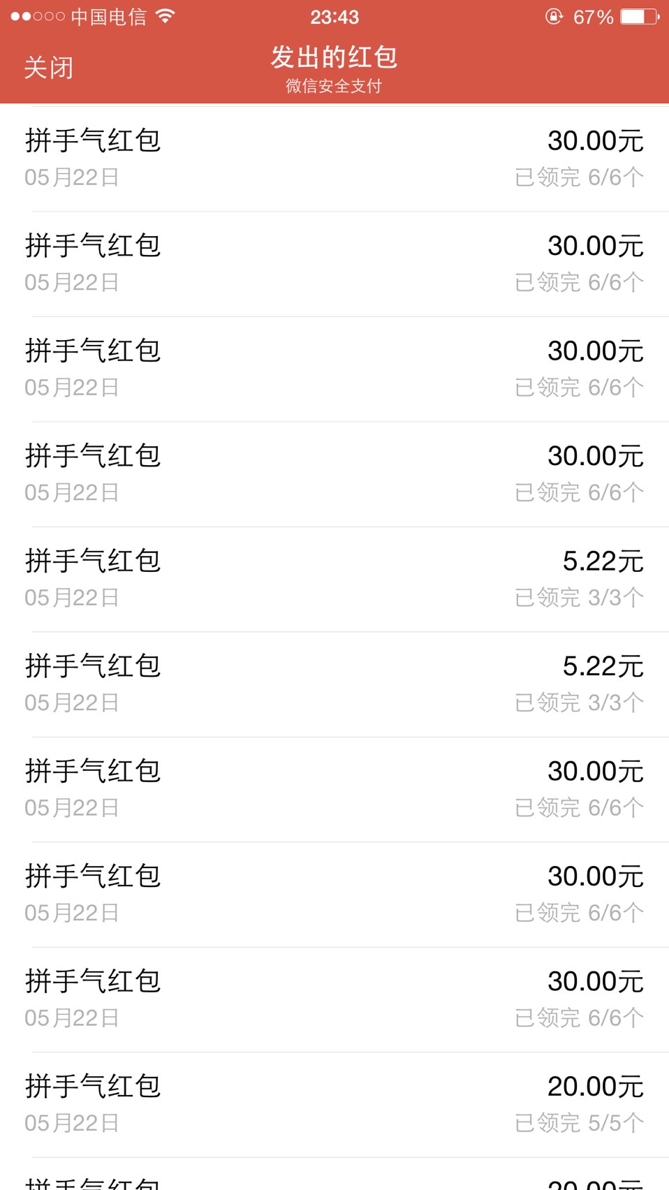Screen dimensions: 669x1190
Task: Open the last 30.00元 red packet entry
Action: [334, 999]
